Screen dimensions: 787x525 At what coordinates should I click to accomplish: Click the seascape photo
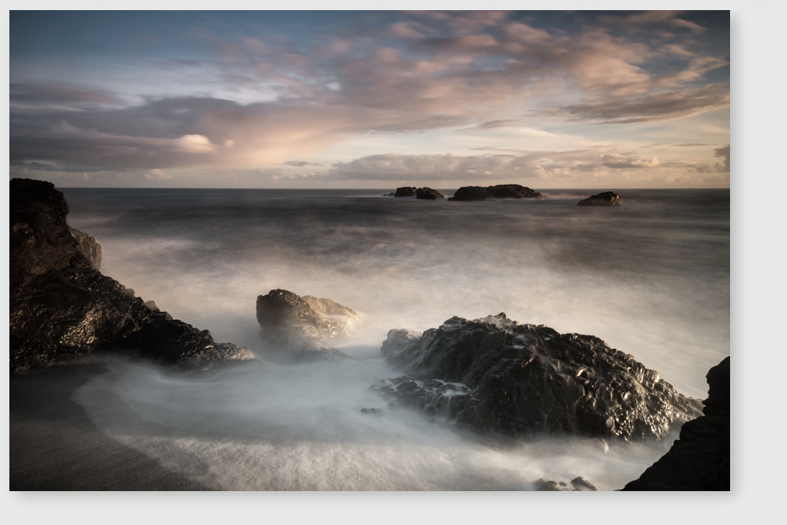[x=370, y=250]
